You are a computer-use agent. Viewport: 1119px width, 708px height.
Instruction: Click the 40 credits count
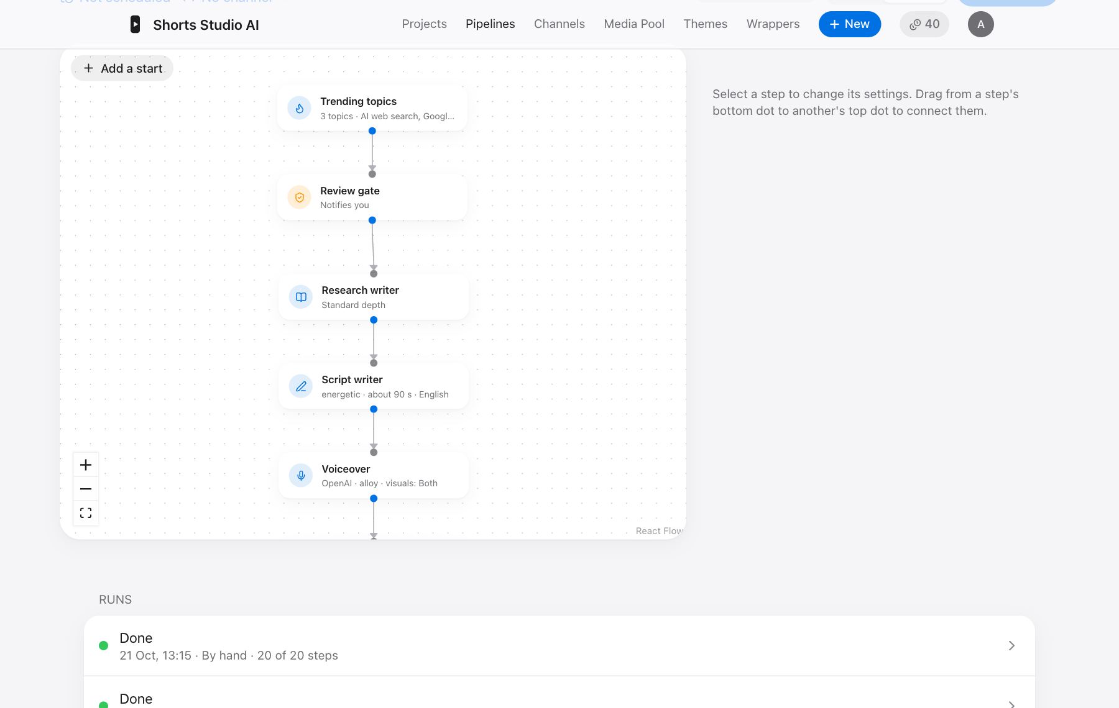pyautogui.click(x=932, y=24)
